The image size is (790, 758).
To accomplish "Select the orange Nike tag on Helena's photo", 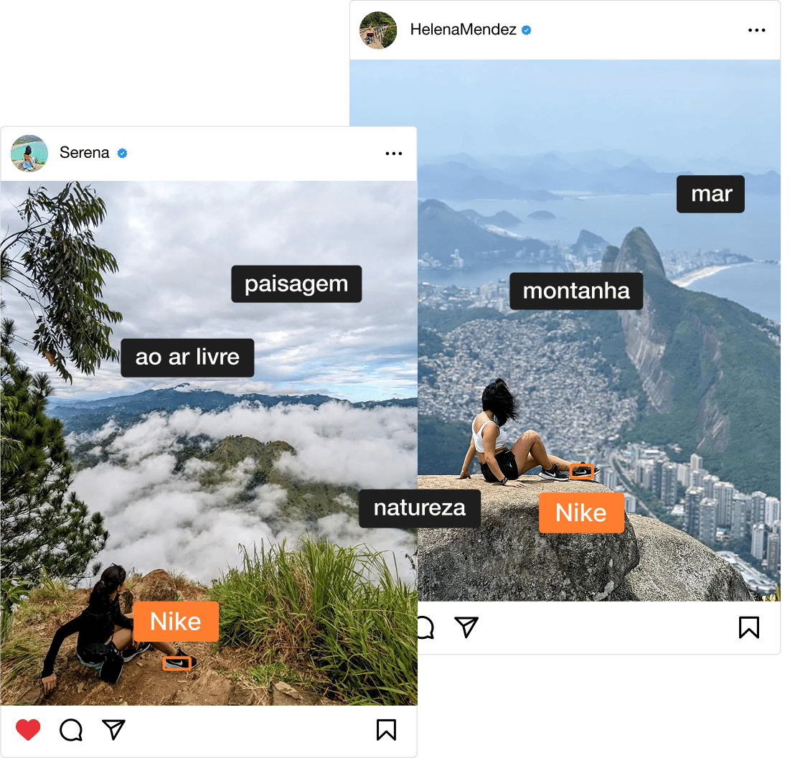I will [581, 513].
